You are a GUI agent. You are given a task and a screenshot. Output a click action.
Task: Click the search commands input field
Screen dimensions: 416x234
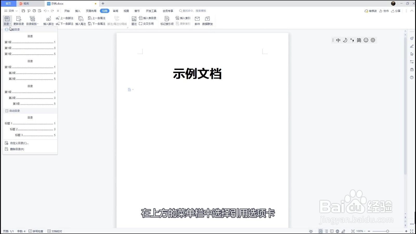click(x=193, y=11)
